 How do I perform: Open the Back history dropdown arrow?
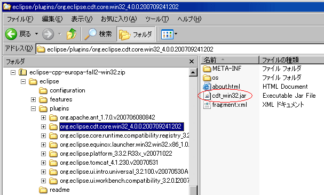[x=36, y=33]
